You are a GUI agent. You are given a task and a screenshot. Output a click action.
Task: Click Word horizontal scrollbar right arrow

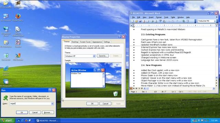click(x=214, y=88)
